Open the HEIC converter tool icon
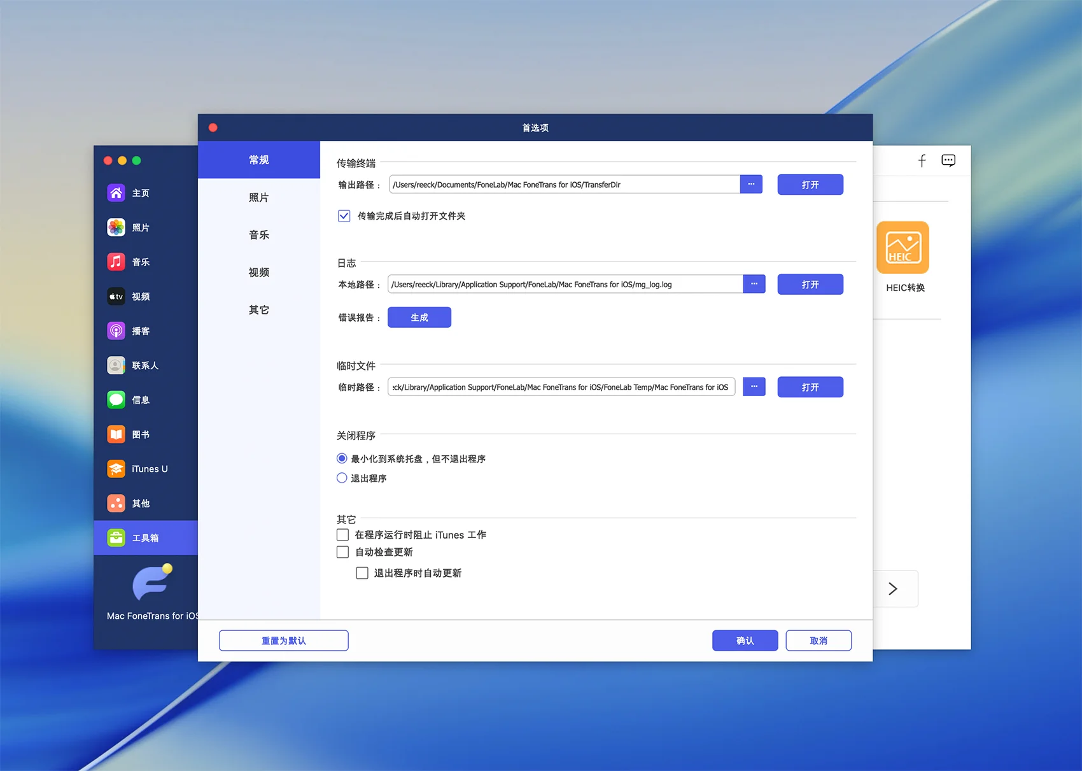The image size is (1082, 771). click(903, 248)
